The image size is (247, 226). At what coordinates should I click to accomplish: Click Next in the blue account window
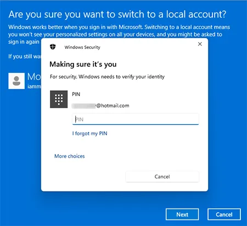182,215
